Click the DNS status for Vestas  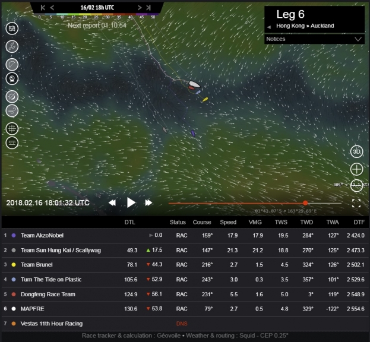(182, 324)
